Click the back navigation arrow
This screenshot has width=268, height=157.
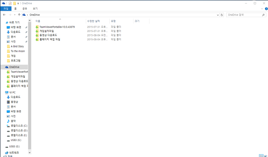(x=4, y=15)
